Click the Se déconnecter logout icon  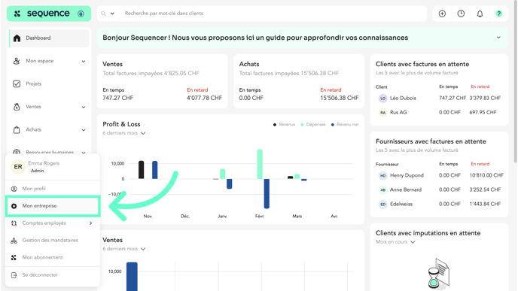[14, 275]
